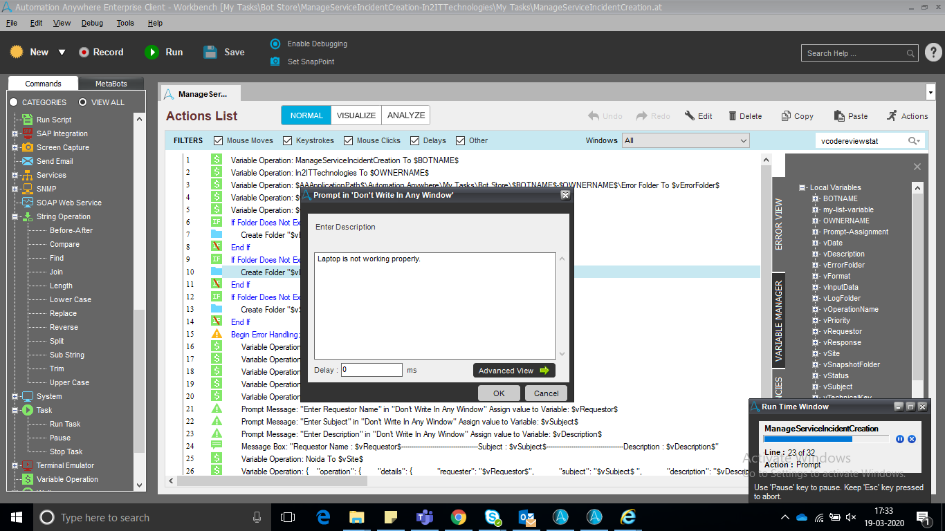Expand the SAP Integration node
Screen dimensions: 945x531
tap(15, 133)
